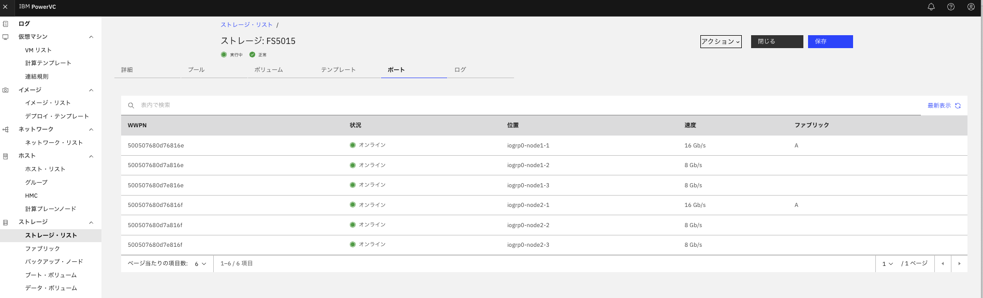Open the user profile icon
This screenshot has height=298, width=983.
[971, 7]
